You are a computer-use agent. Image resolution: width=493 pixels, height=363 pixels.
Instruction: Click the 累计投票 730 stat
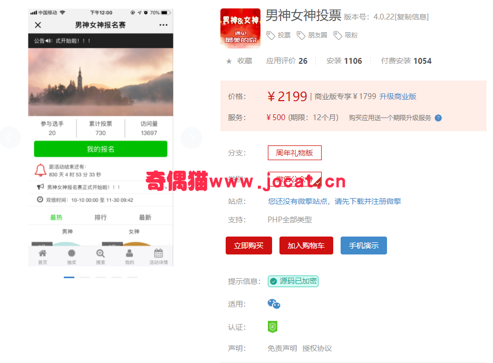click(x=101, y=128)
